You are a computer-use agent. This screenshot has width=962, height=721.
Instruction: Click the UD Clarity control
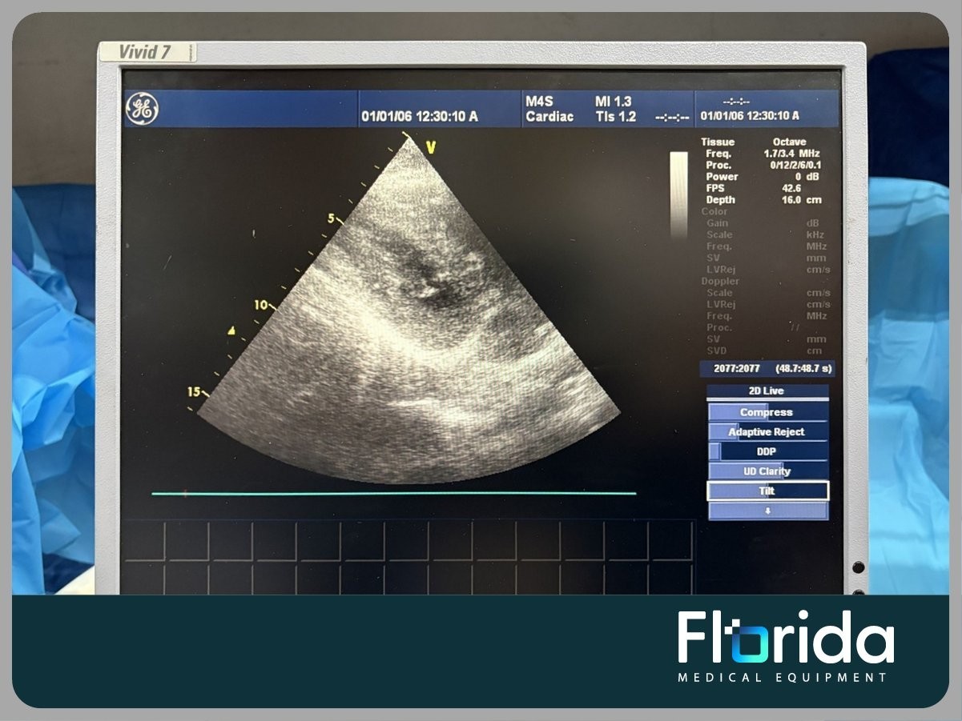click(767, 471)
